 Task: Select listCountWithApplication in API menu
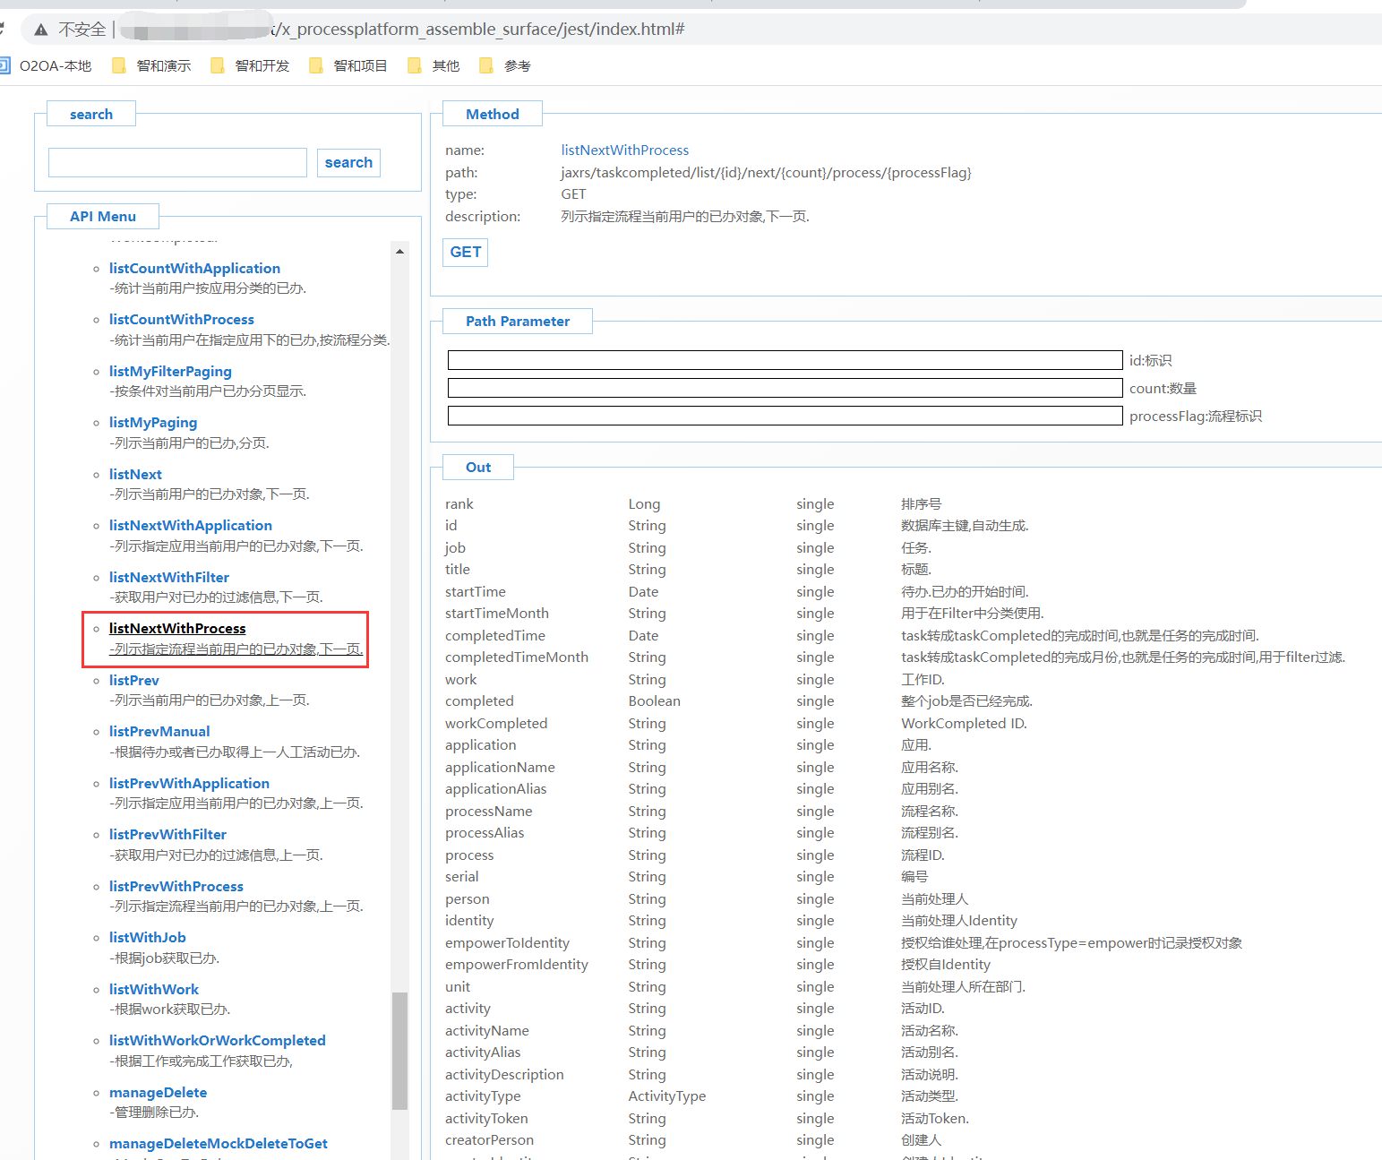(194, 268)
